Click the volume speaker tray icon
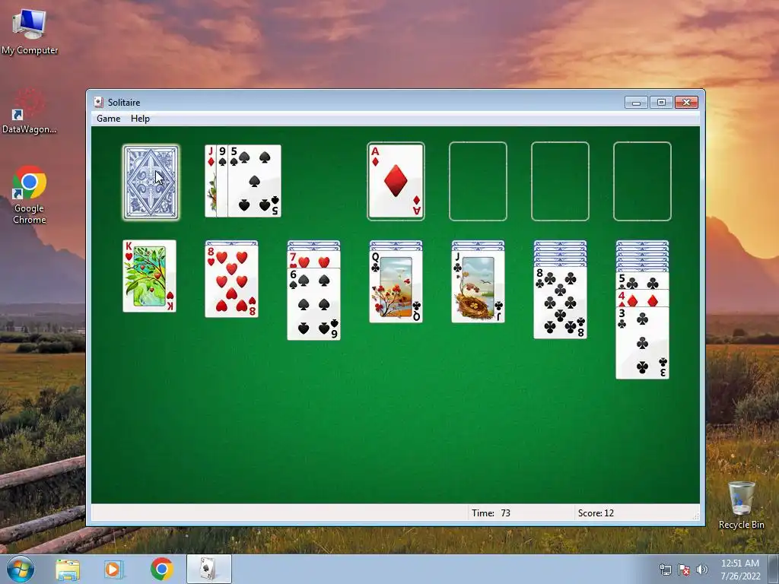The width and height of the screenshot is (779, 584). click(701, 570)
